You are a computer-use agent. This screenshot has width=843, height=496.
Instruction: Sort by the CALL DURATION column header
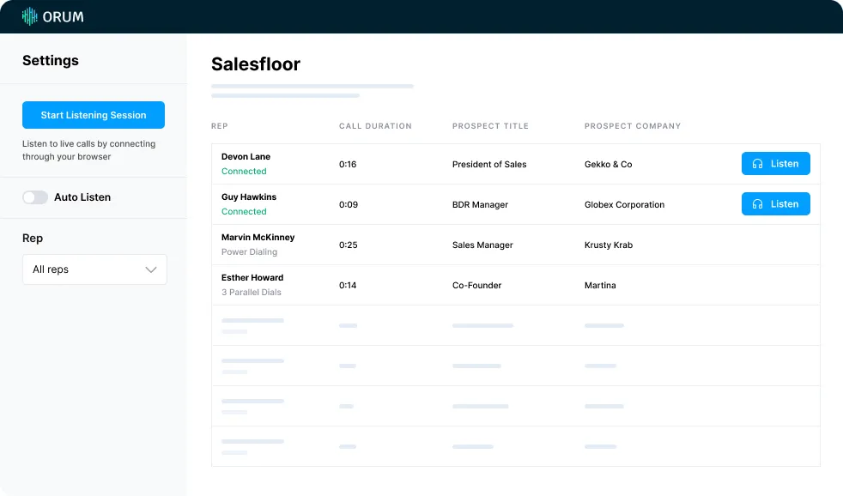(x=375, y=126)
